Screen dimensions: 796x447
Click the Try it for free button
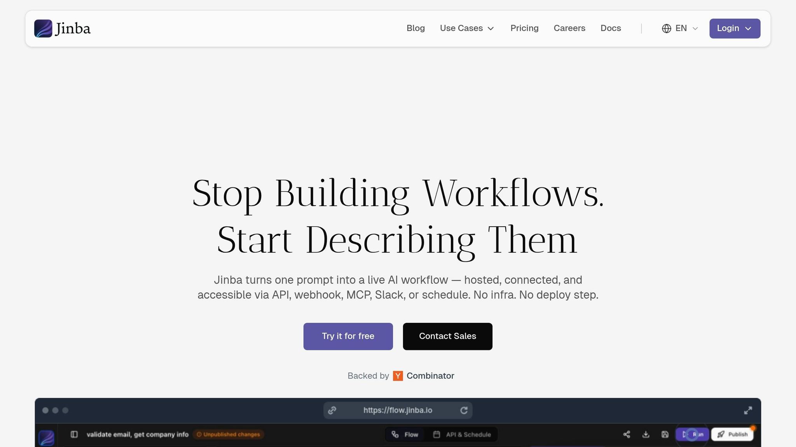point(348,336)
